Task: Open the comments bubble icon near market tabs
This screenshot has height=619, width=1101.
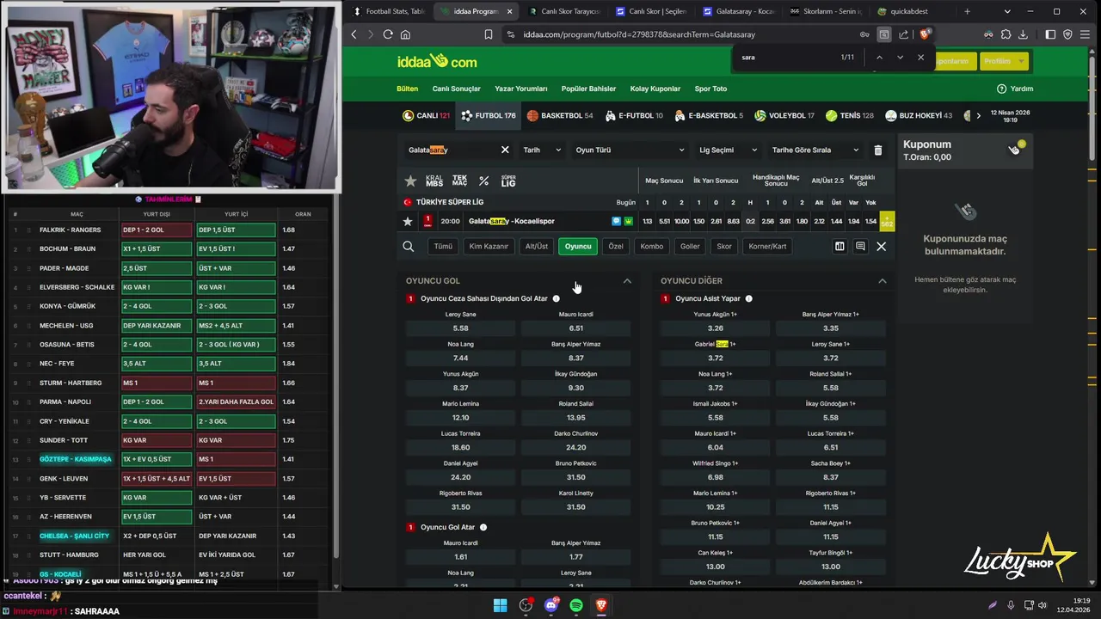Action: click(860, 246)
